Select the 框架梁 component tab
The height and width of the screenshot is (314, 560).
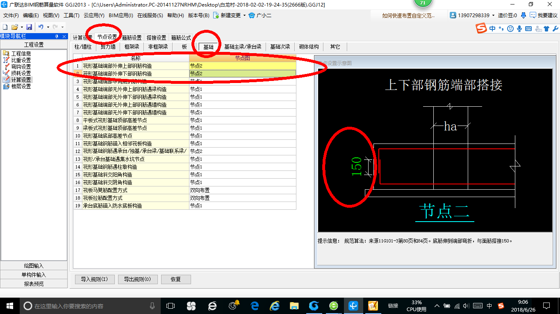click(132, 47)
